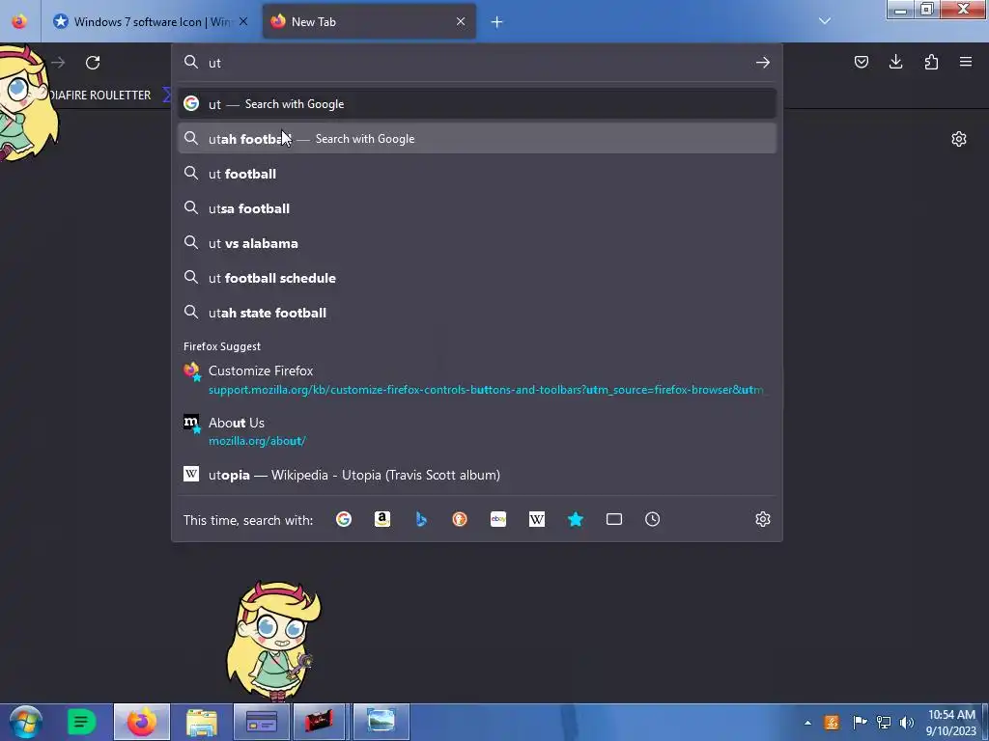
Task: Search history clock icon
Action: click(x=652, y=519)
